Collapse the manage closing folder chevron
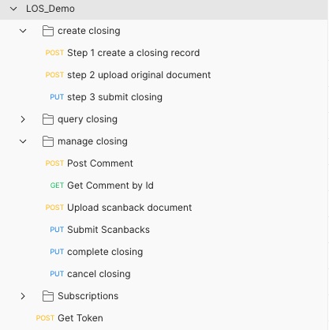 click(x=23, y=141)
